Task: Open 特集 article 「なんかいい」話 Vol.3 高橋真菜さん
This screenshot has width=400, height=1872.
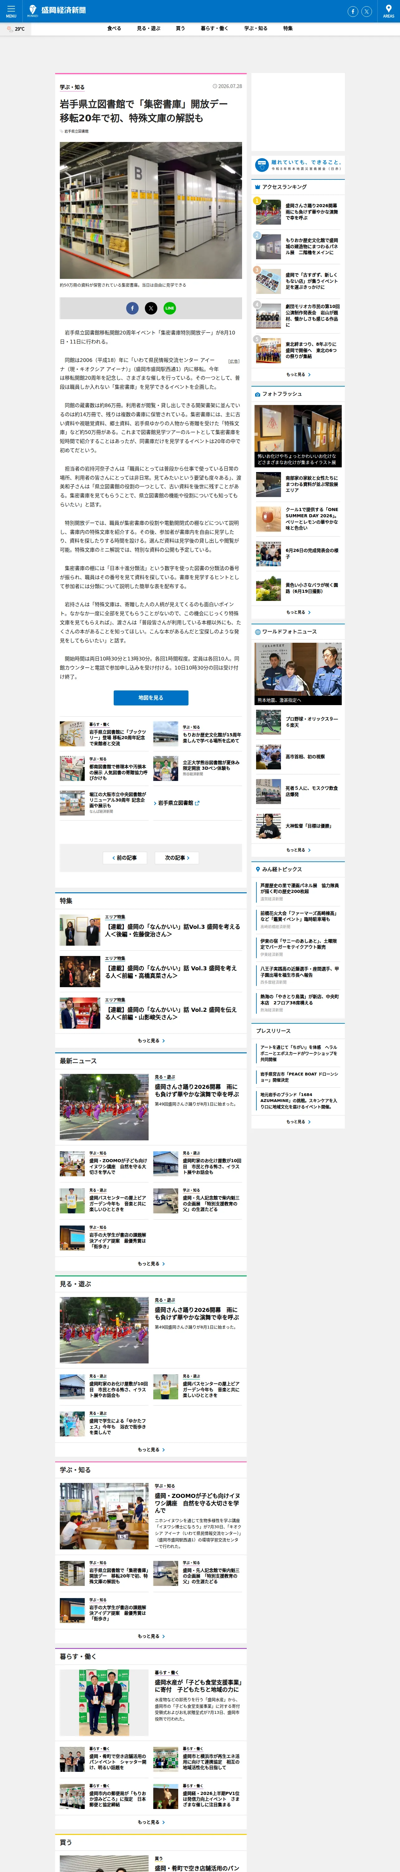Action: [151, 972]
